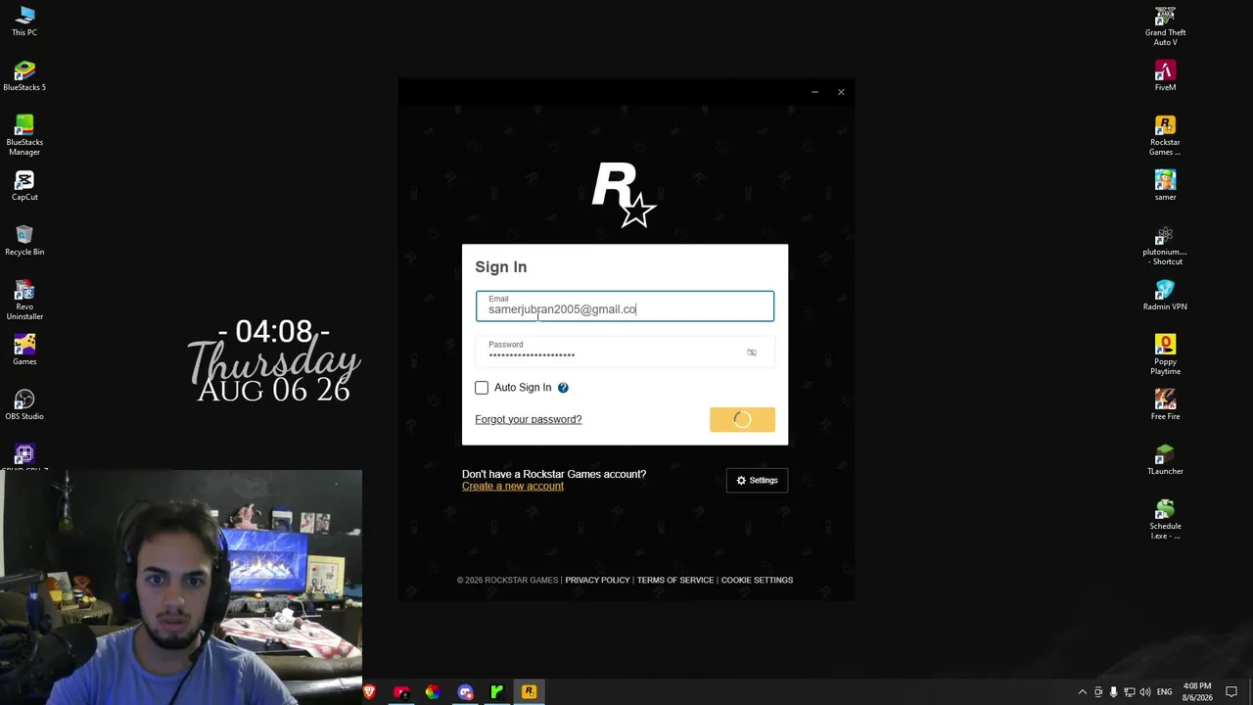Image resolution: width=1253 pixels, height=705 pixels.
Task: Click the orange sign-in button
Action: click(x=742, y=419)
